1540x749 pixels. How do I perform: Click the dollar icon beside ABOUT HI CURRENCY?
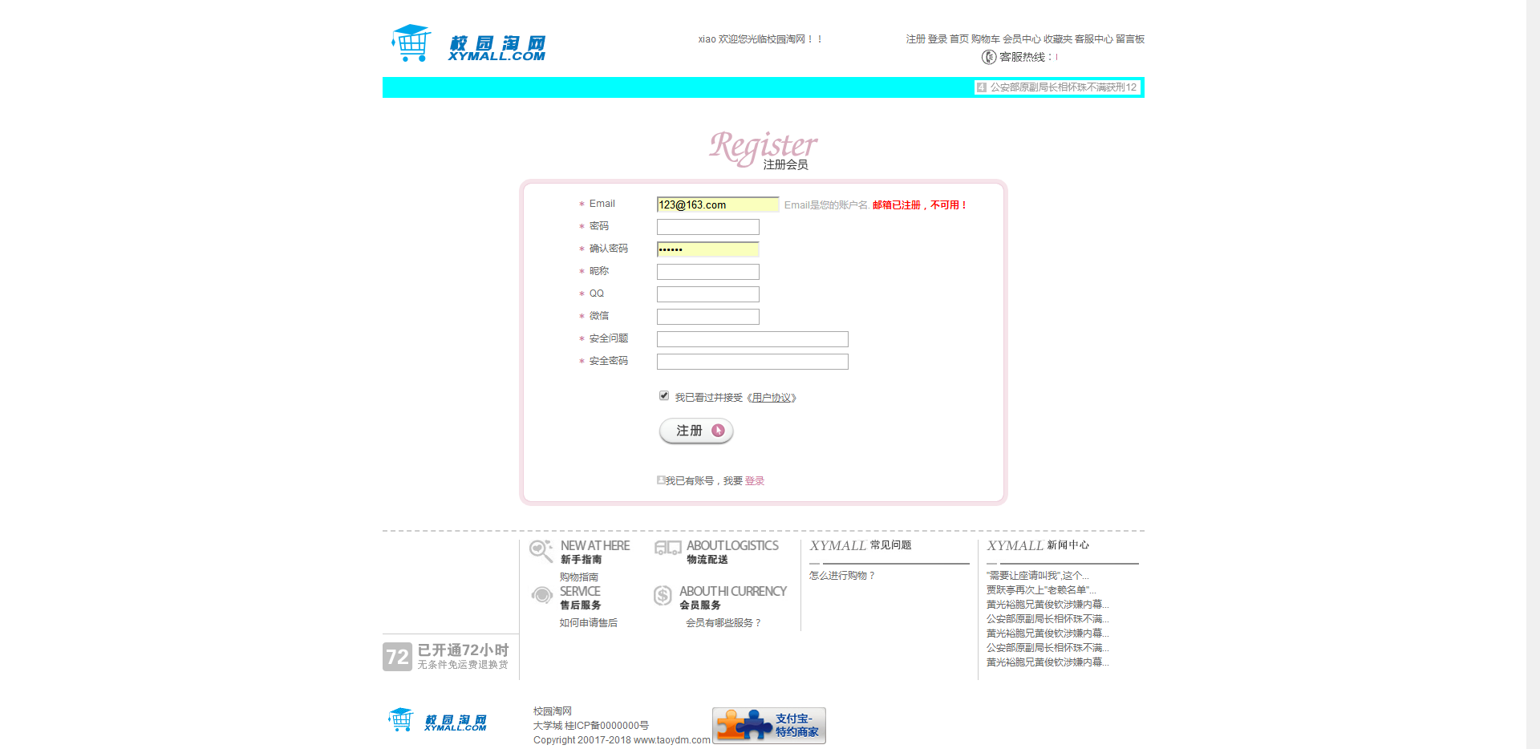663,595
